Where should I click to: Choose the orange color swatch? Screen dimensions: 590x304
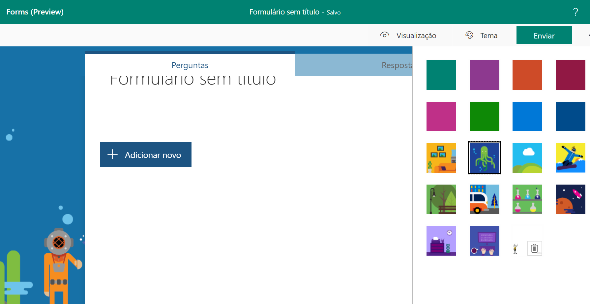pos(527,75)
